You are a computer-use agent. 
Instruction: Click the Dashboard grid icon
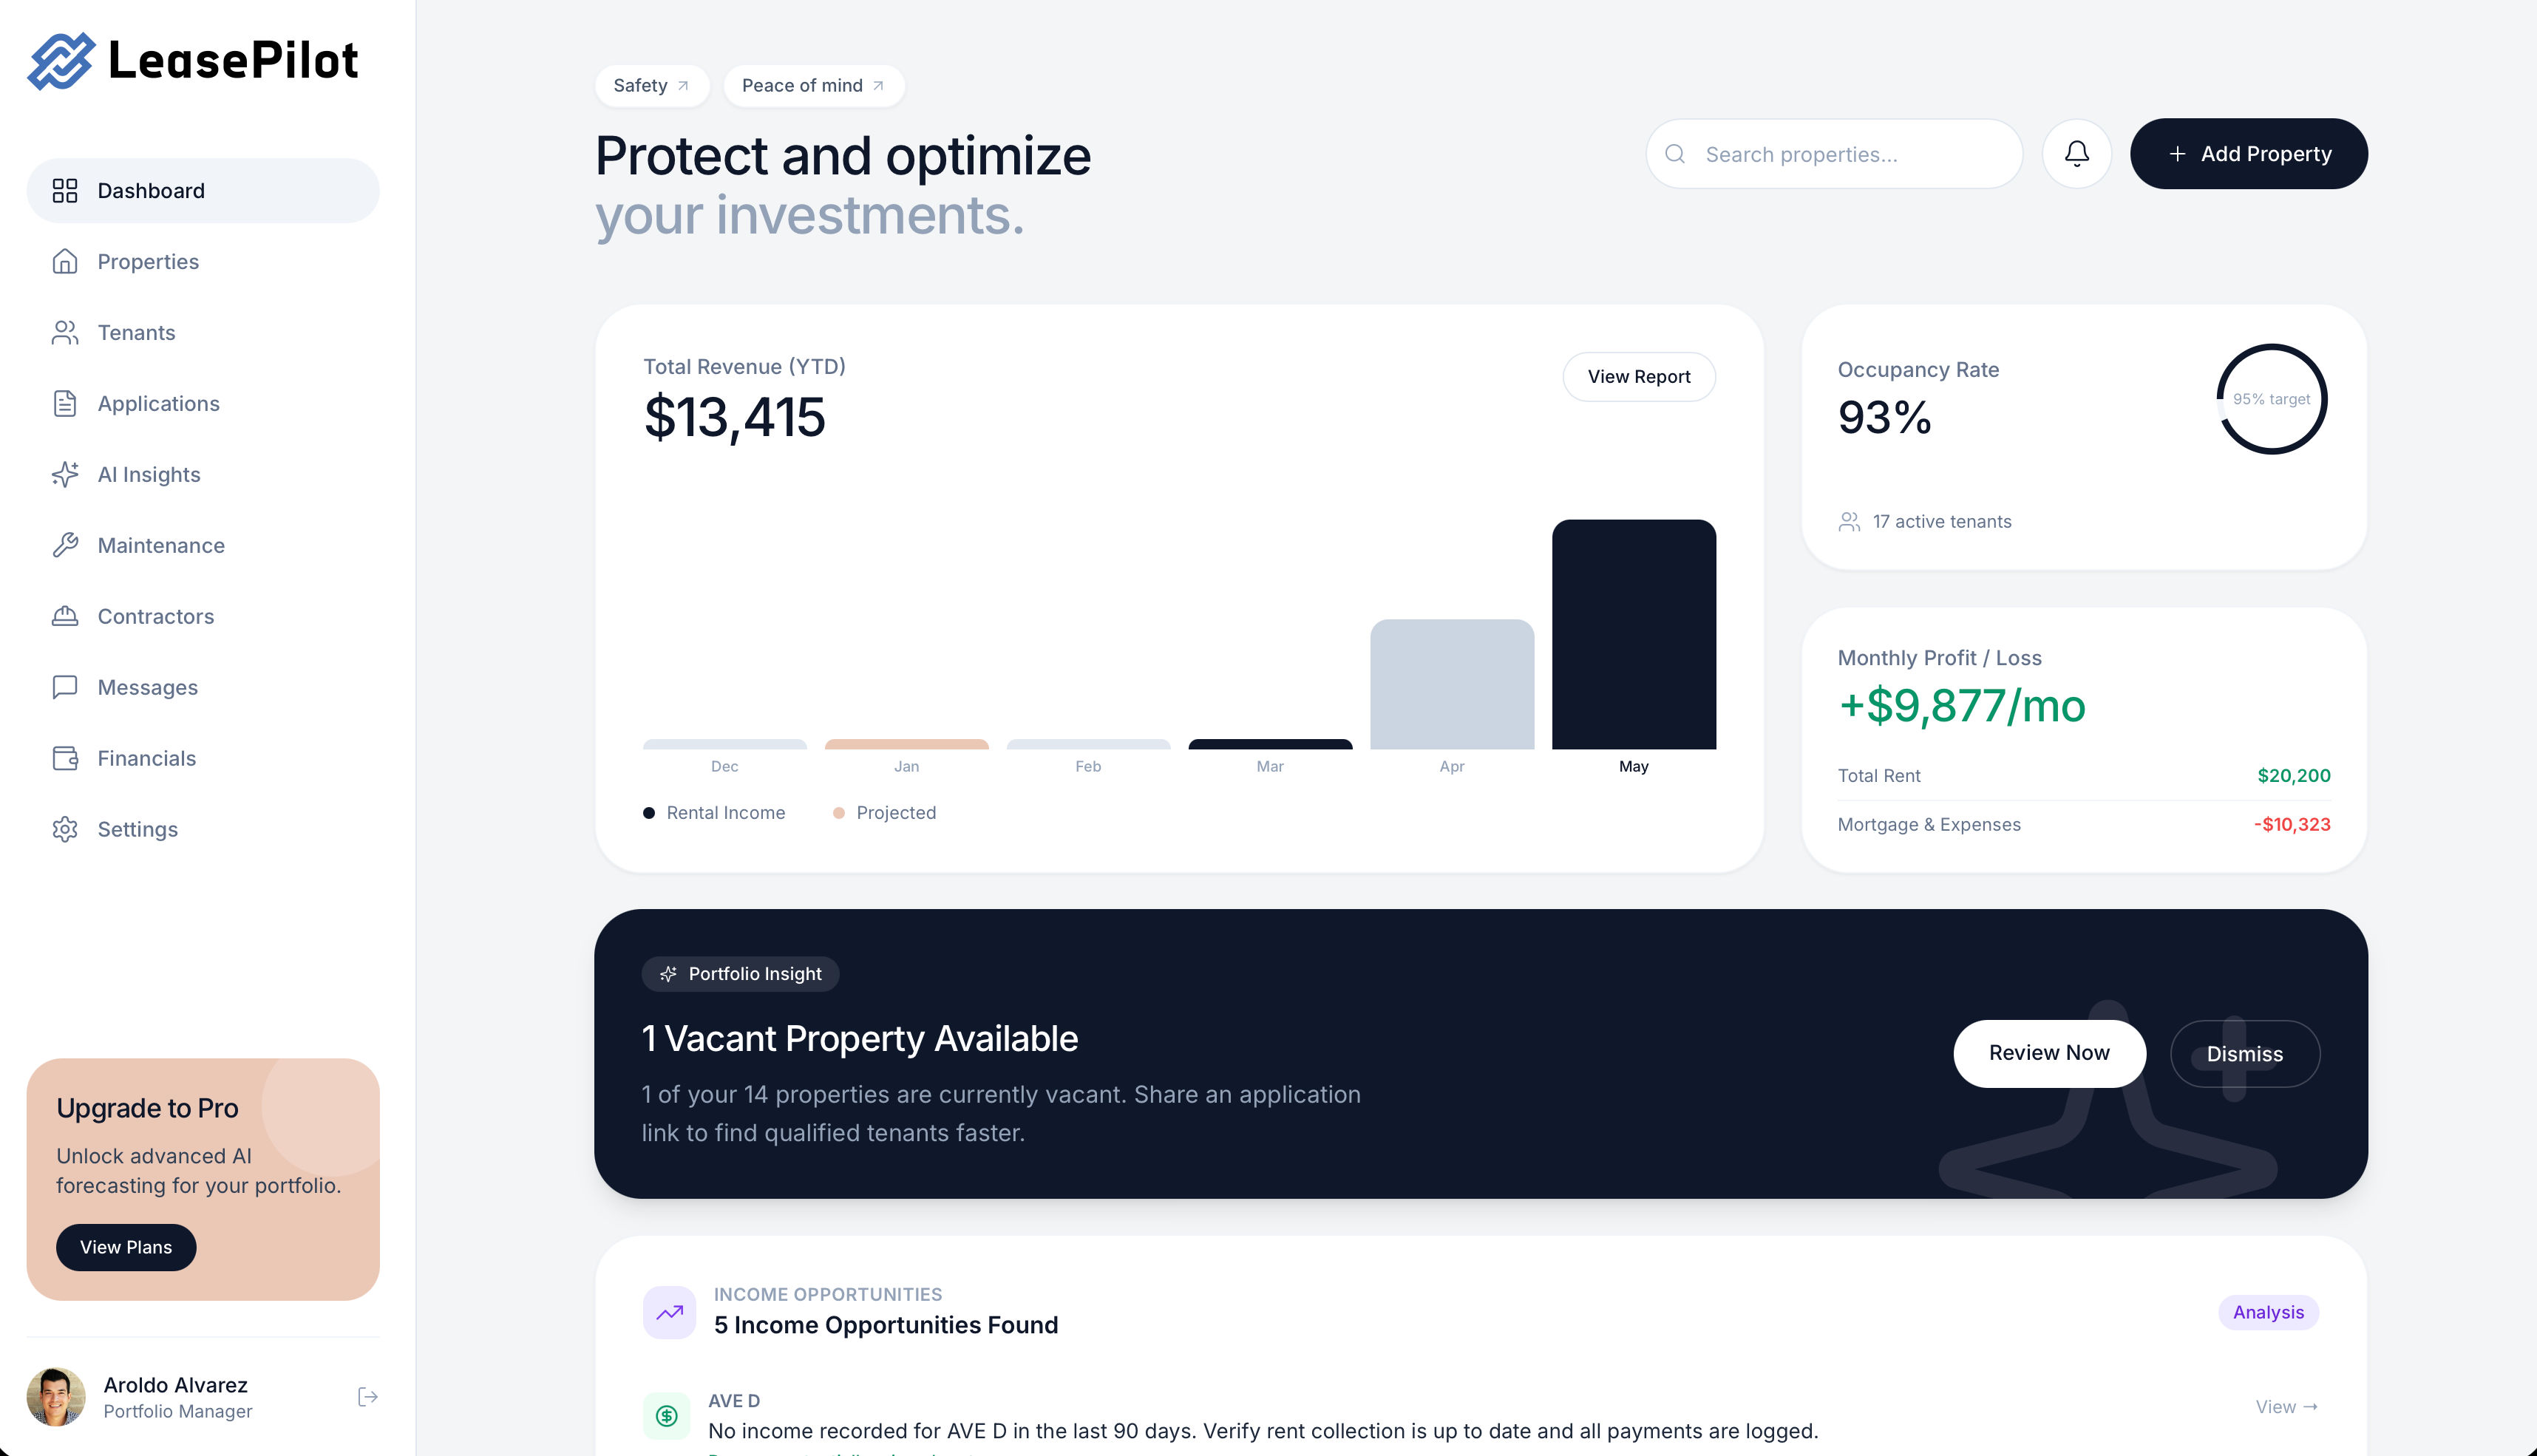[x=65, y=191]
